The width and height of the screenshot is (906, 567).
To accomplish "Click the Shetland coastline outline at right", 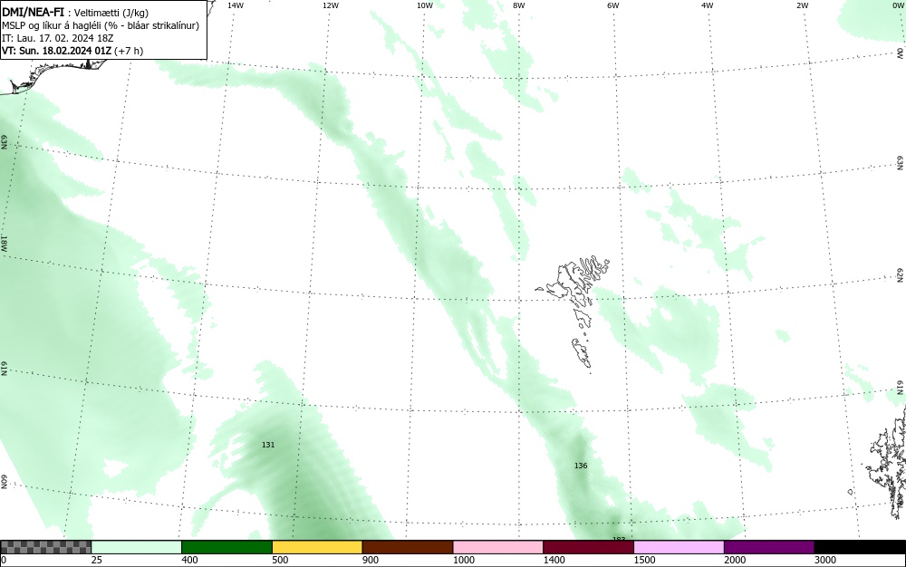I will [x=887, y=465].
